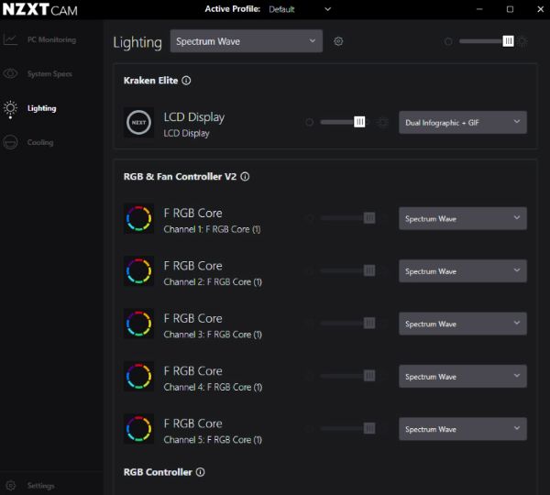Click Channel 2 F RGB Core ring icon
This screenshot has height=495, width=550.
[139, 270]
